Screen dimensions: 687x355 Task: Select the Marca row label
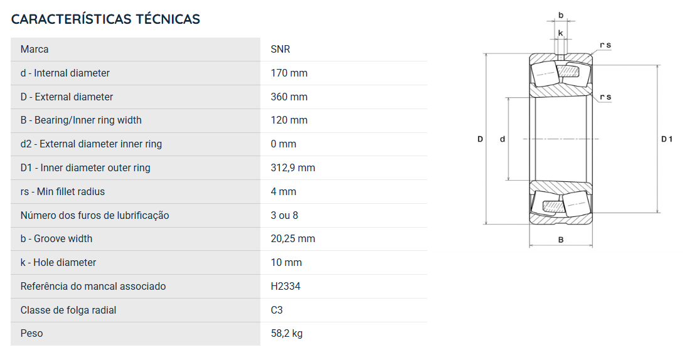click(34, 49)
